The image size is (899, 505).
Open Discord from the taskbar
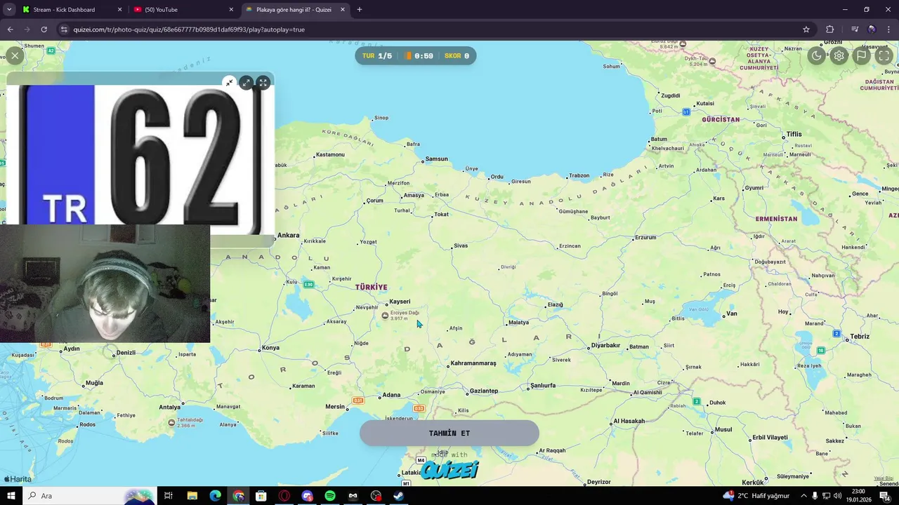coord(307,496)
